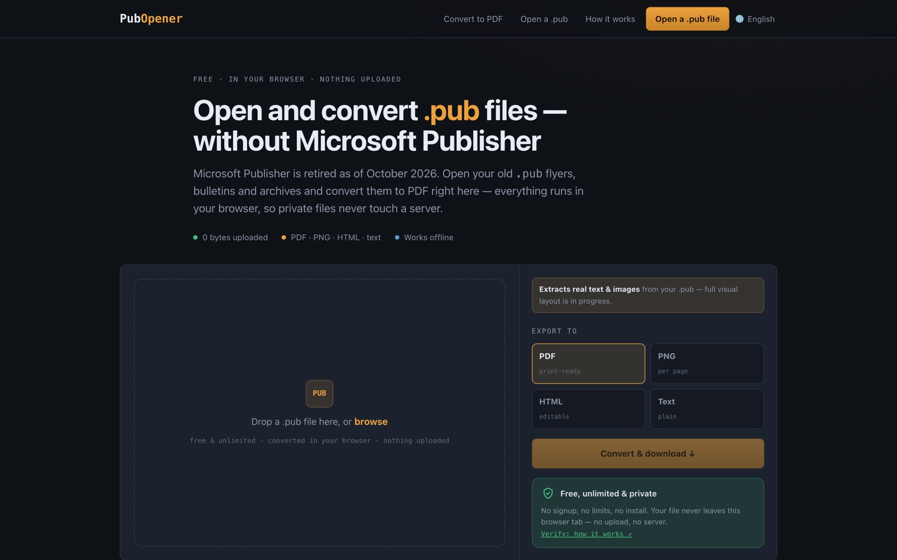This screenshot has height=560, width=897.
Task: Choose the Text plain export option
Action: (x=707, y=409)
